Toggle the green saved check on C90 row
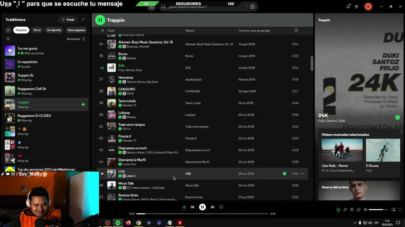Screen dimensions: 405x227 click(284, 174)
